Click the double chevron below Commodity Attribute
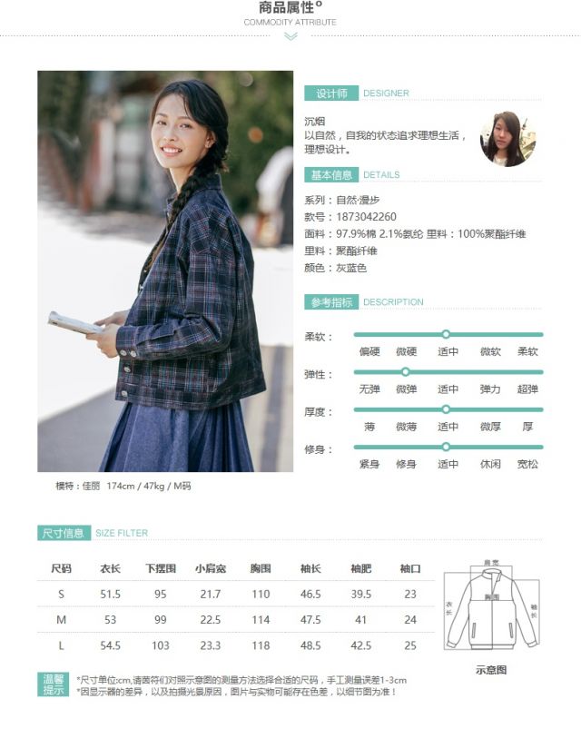Screen dimensions: 581x748 (x=290, y=36)
